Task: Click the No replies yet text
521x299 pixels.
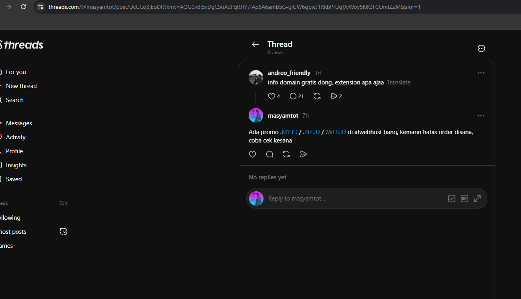Action: tap(268, 177)
